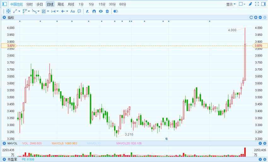Enter fullscreen chart mode
The image size is (268, 162).
click(257, 4)
